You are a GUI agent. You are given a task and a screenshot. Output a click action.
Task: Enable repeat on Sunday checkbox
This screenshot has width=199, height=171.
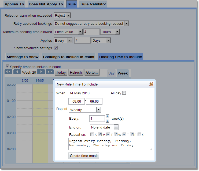pos(92,135)
